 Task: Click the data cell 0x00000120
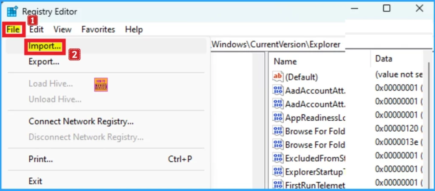[x=398, y=128]
